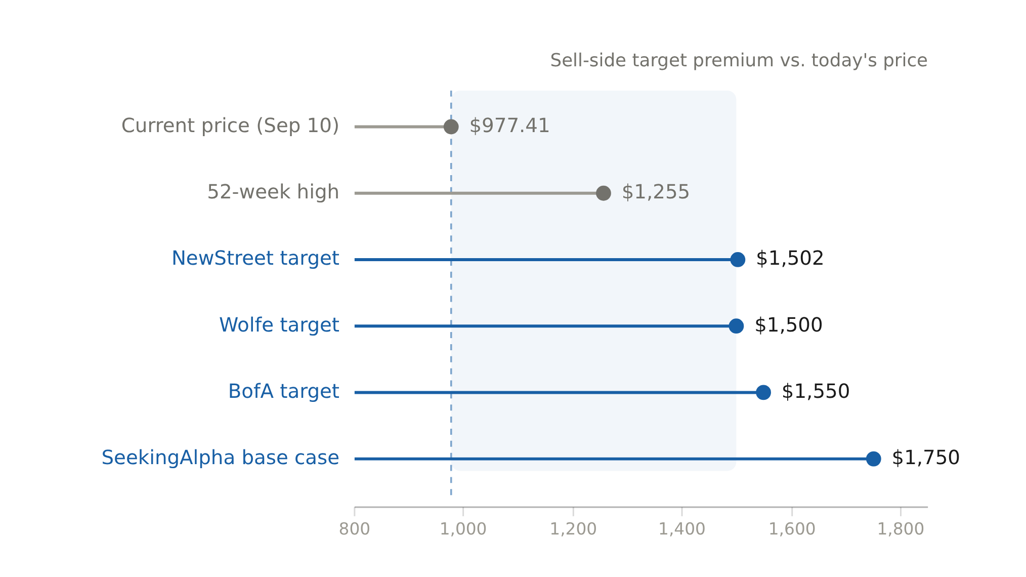Click the Current price (Sep 10) label
Viewport: 1026px width, 577px height.
point(230,126)
